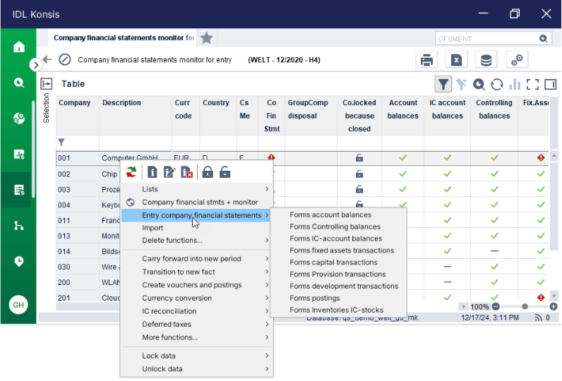Adjust the zoom slider handle
The image size is (562, 381).
point(525,306)
